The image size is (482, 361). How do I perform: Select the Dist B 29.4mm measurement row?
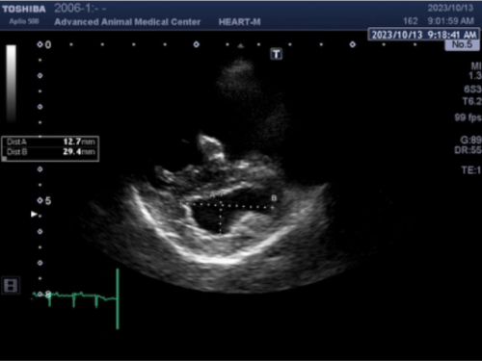50,152
